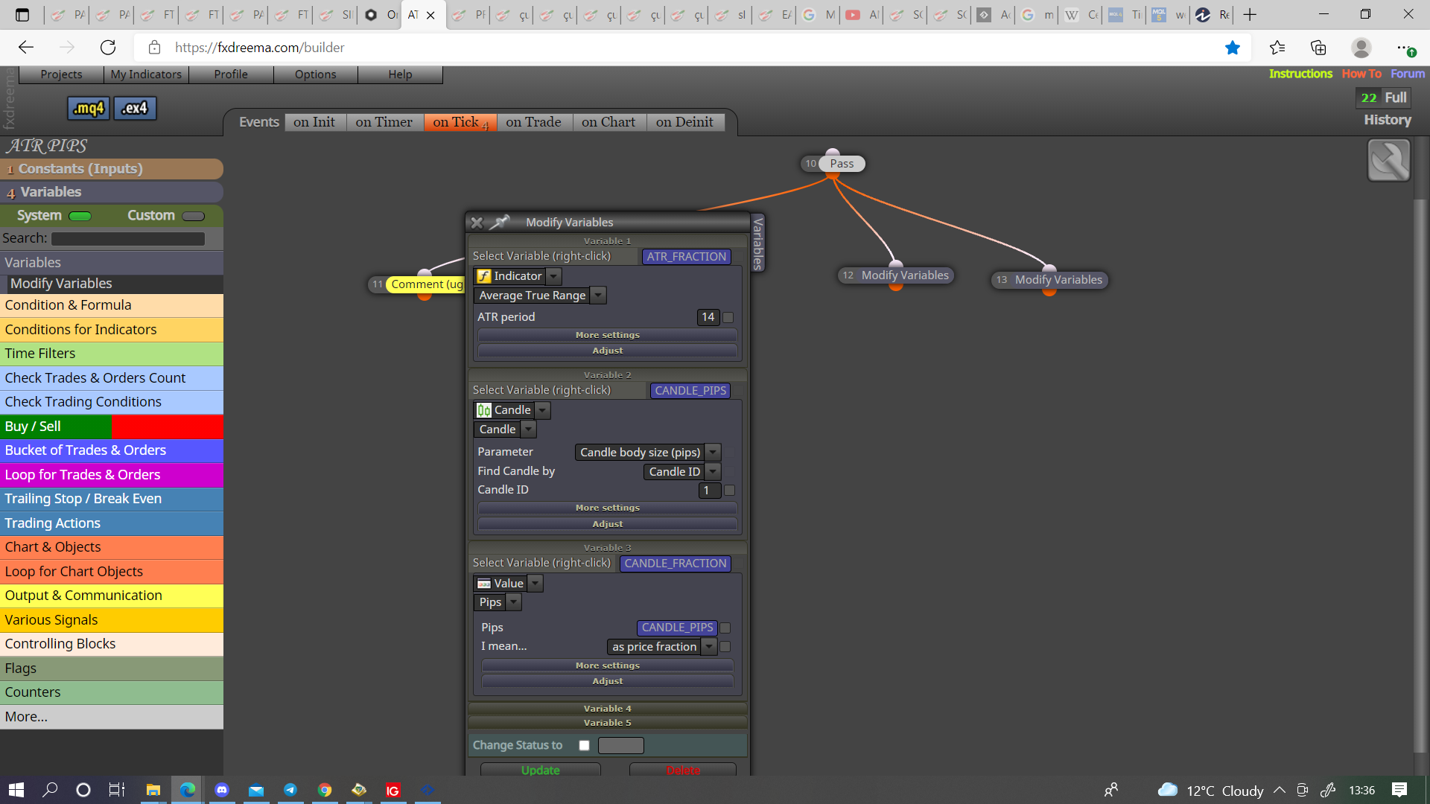Select the Buy / Sell block category
Screen dimensions: 1430x804
(x=112, y=427)
